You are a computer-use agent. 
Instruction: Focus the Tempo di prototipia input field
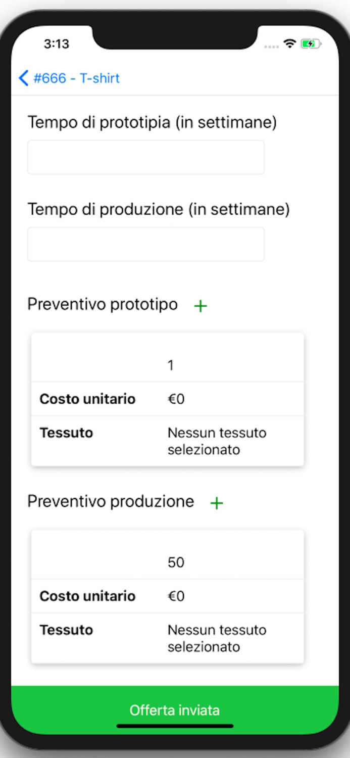point(145,157)
